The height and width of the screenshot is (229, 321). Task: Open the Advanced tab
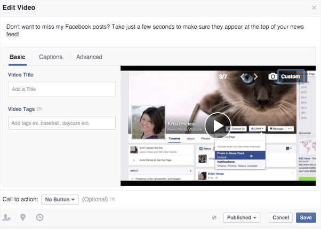point(89,57)
